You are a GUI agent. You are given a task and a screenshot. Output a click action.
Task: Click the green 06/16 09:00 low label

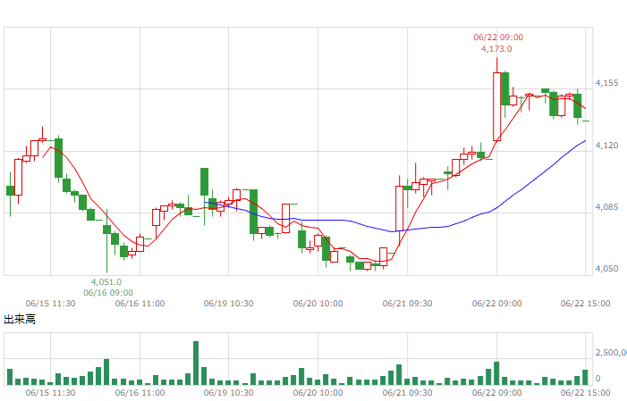click(108, 293)
